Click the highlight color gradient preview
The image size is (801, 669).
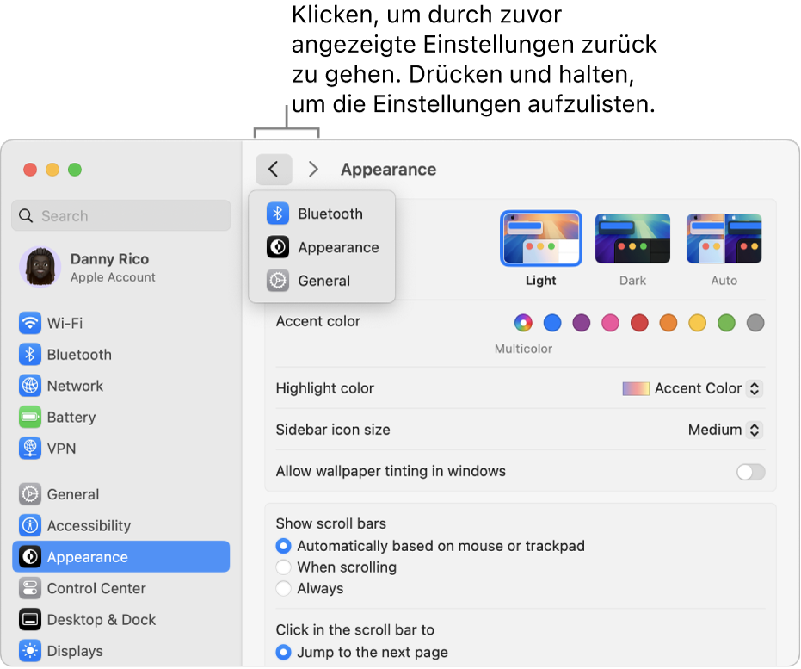[636, 388]
